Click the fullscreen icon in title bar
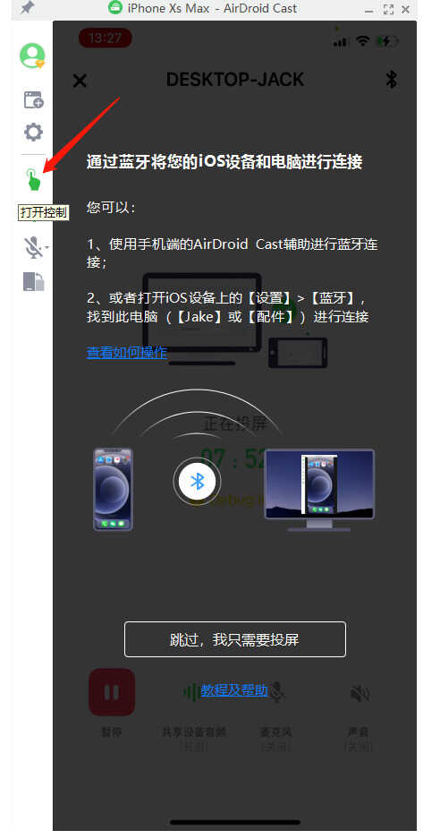Image resolution: width=440 pixels, height=839 pixels. [x=389, y=9]
